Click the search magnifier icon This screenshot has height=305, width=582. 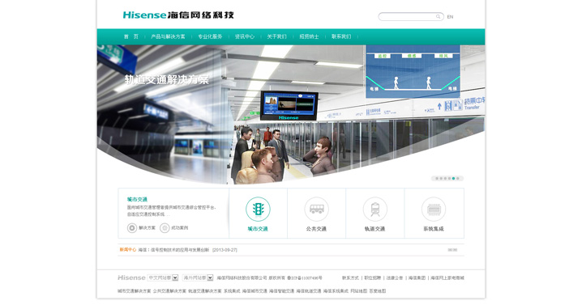438,17
